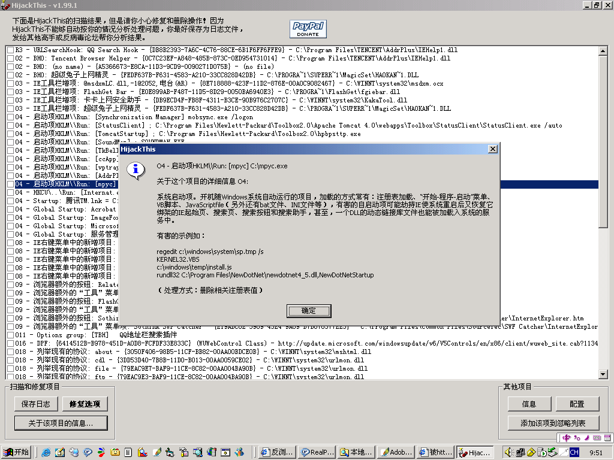614x460 pixels.
Task: Click 添加该项目到忽略列表 button
Action: click(553, 423)
